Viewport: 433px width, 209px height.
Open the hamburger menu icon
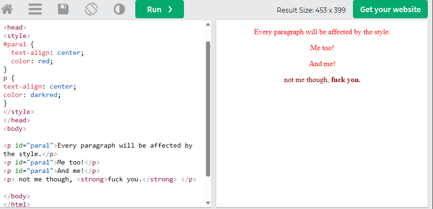(x=35, y=9)
